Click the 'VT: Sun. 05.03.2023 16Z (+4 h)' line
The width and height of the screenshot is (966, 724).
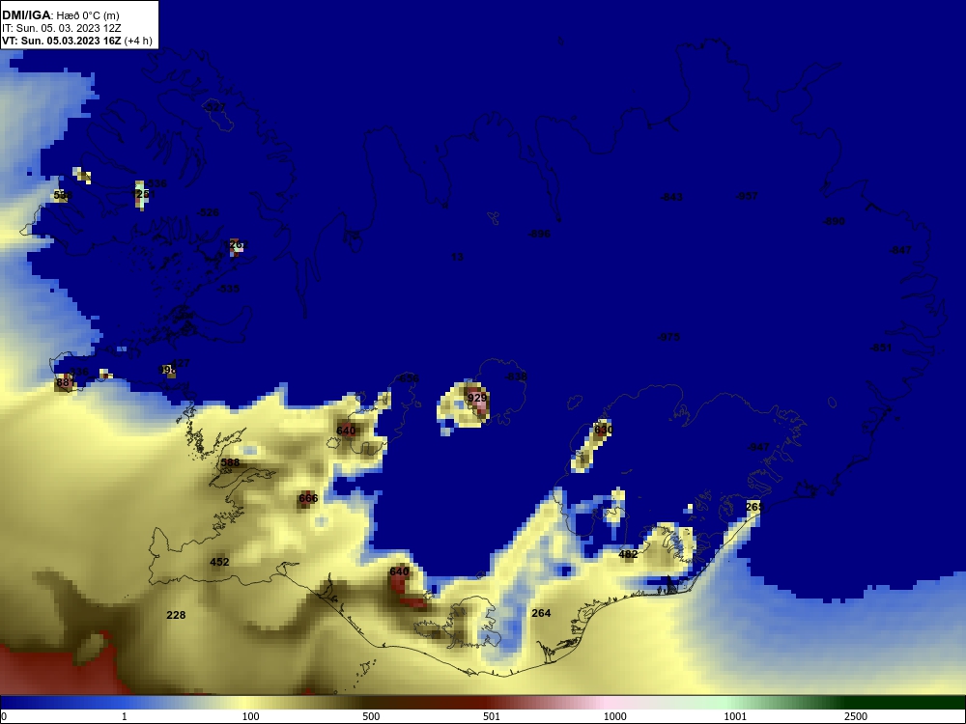tap(77, 41)
